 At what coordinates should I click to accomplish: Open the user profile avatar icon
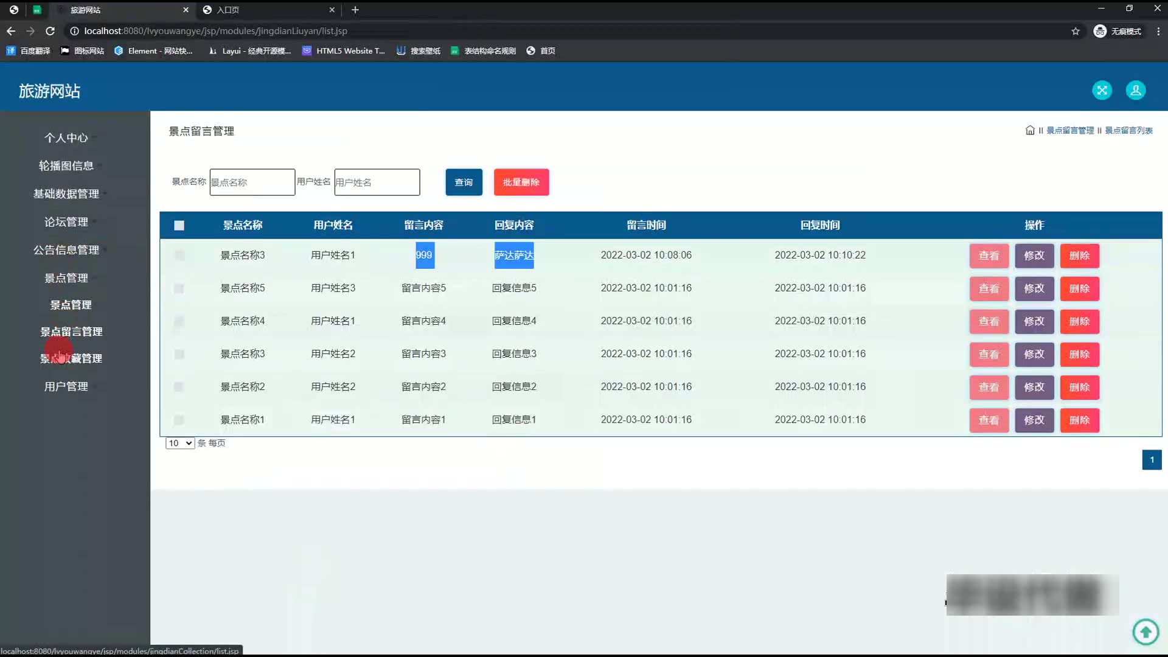coord(1135,91)
